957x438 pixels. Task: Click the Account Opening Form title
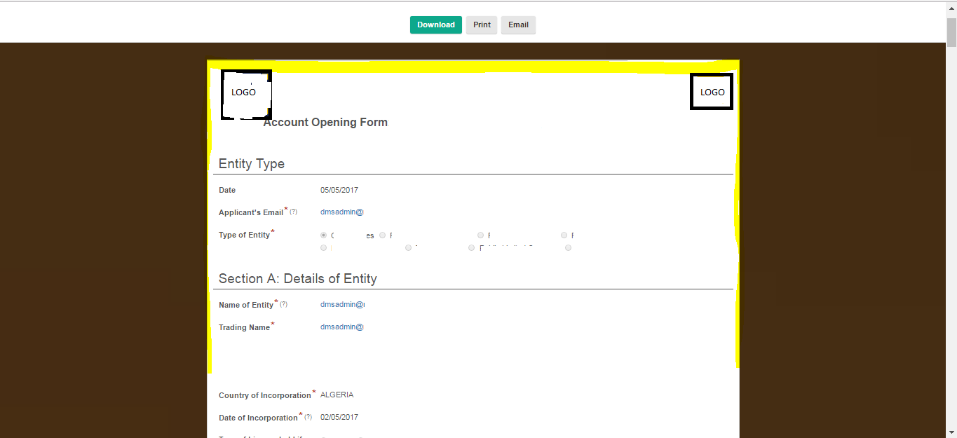325,123
